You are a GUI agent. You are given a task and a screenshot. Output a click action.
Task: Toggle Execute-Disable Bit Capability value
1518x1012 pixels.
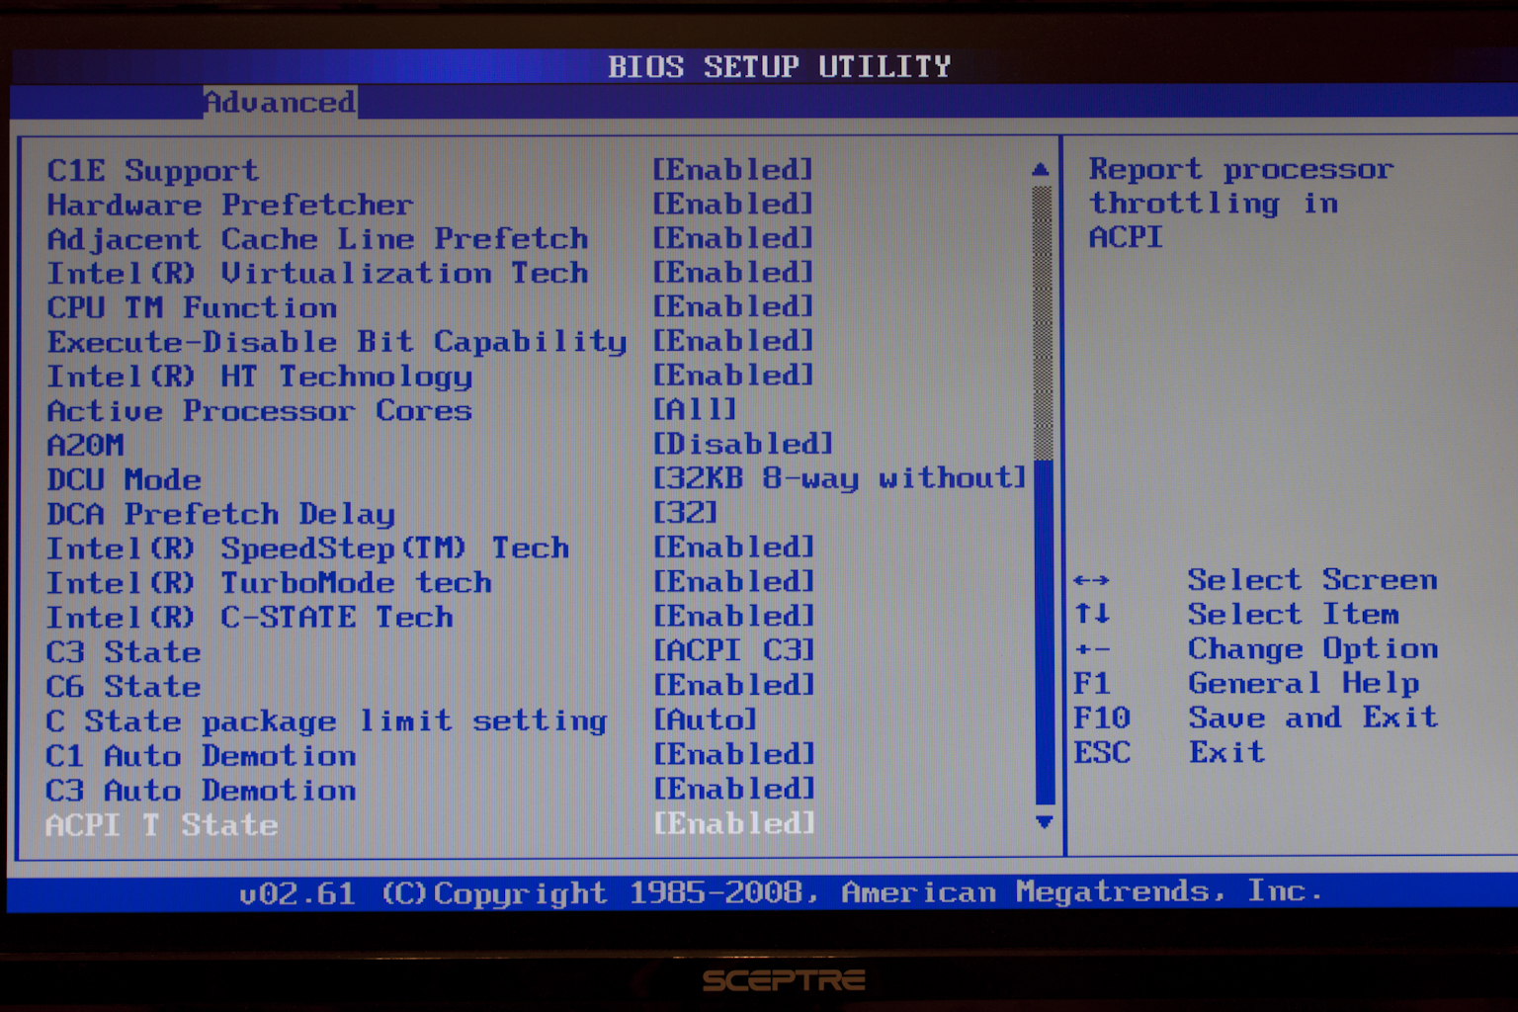click(732, 342)
